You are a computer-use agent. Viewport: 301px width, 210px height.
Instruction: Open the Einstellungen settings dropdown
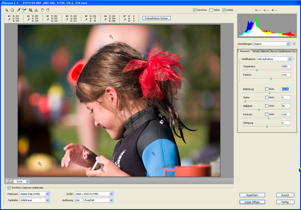coord(288,44)
